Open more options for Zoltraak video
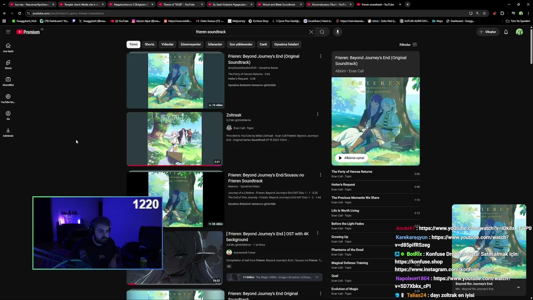The width and height of the screenshot is (533, 300). [317, 114]
